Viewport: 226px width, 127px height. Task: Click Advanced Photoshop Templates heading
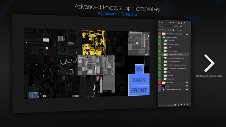(117, 8)
